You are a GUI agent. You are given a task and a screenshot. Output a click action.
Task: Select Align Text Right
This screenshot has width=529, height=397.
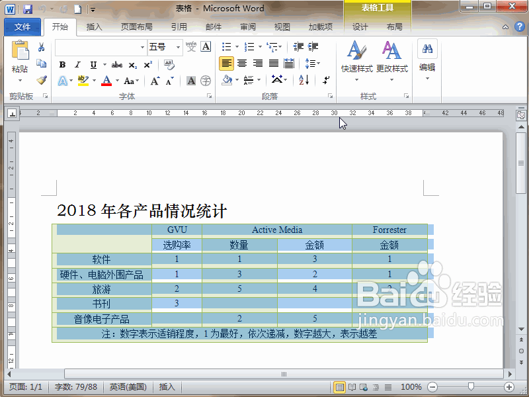258,63
